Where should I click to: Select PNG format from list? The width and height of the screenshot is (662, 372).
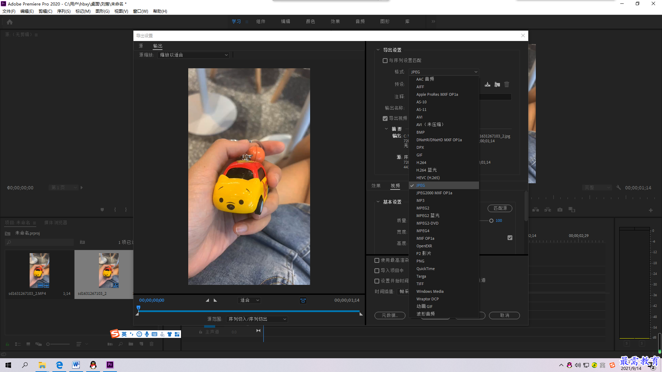coord(444,261)
